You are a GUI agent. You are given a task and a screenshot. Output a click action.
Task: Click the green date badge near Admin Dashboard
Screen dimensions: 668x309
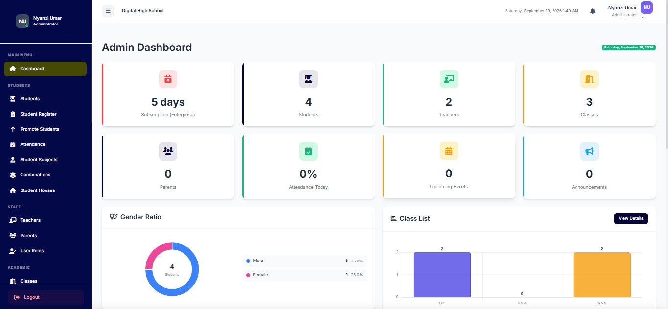(x=629, y=48)
